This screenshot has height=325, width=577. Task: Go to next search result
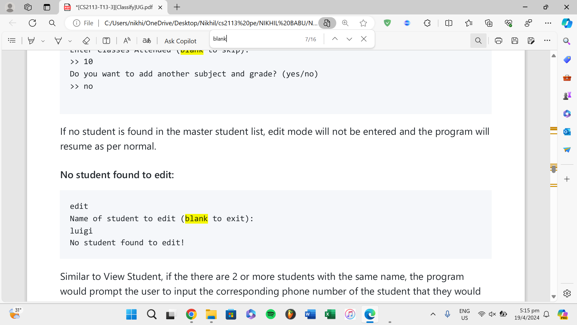pyautogui.click(x=349, y=39)
